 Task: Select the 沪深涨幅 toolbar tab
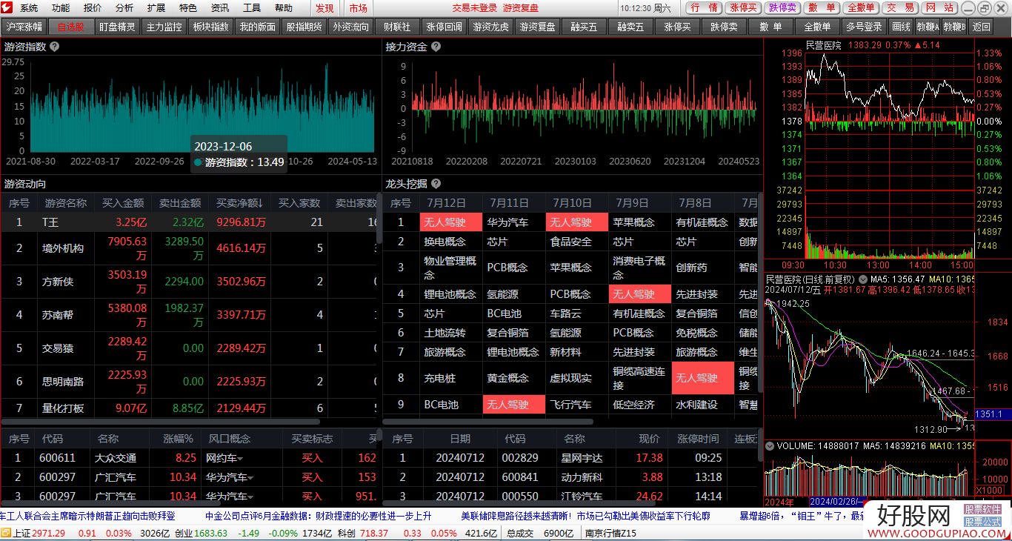coord(24,27)
